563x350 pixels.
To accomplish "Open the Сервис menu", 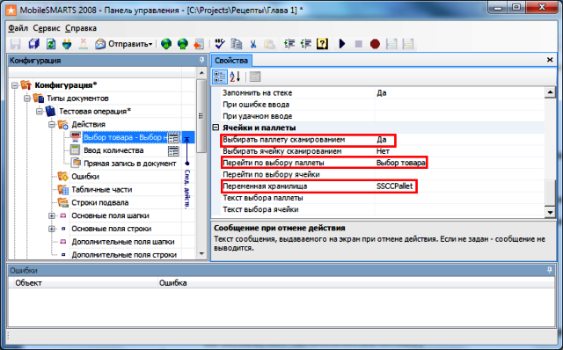I will click(x=47, y=28).
